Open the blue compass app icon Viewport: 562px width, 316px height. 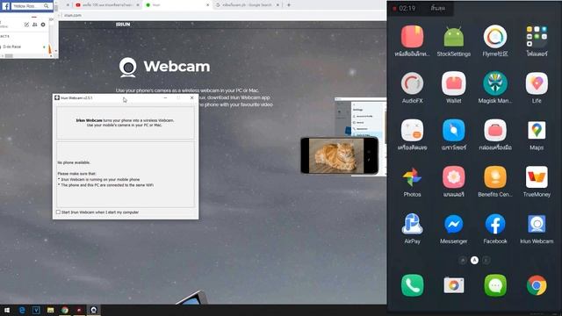click(x=453, y=131)
